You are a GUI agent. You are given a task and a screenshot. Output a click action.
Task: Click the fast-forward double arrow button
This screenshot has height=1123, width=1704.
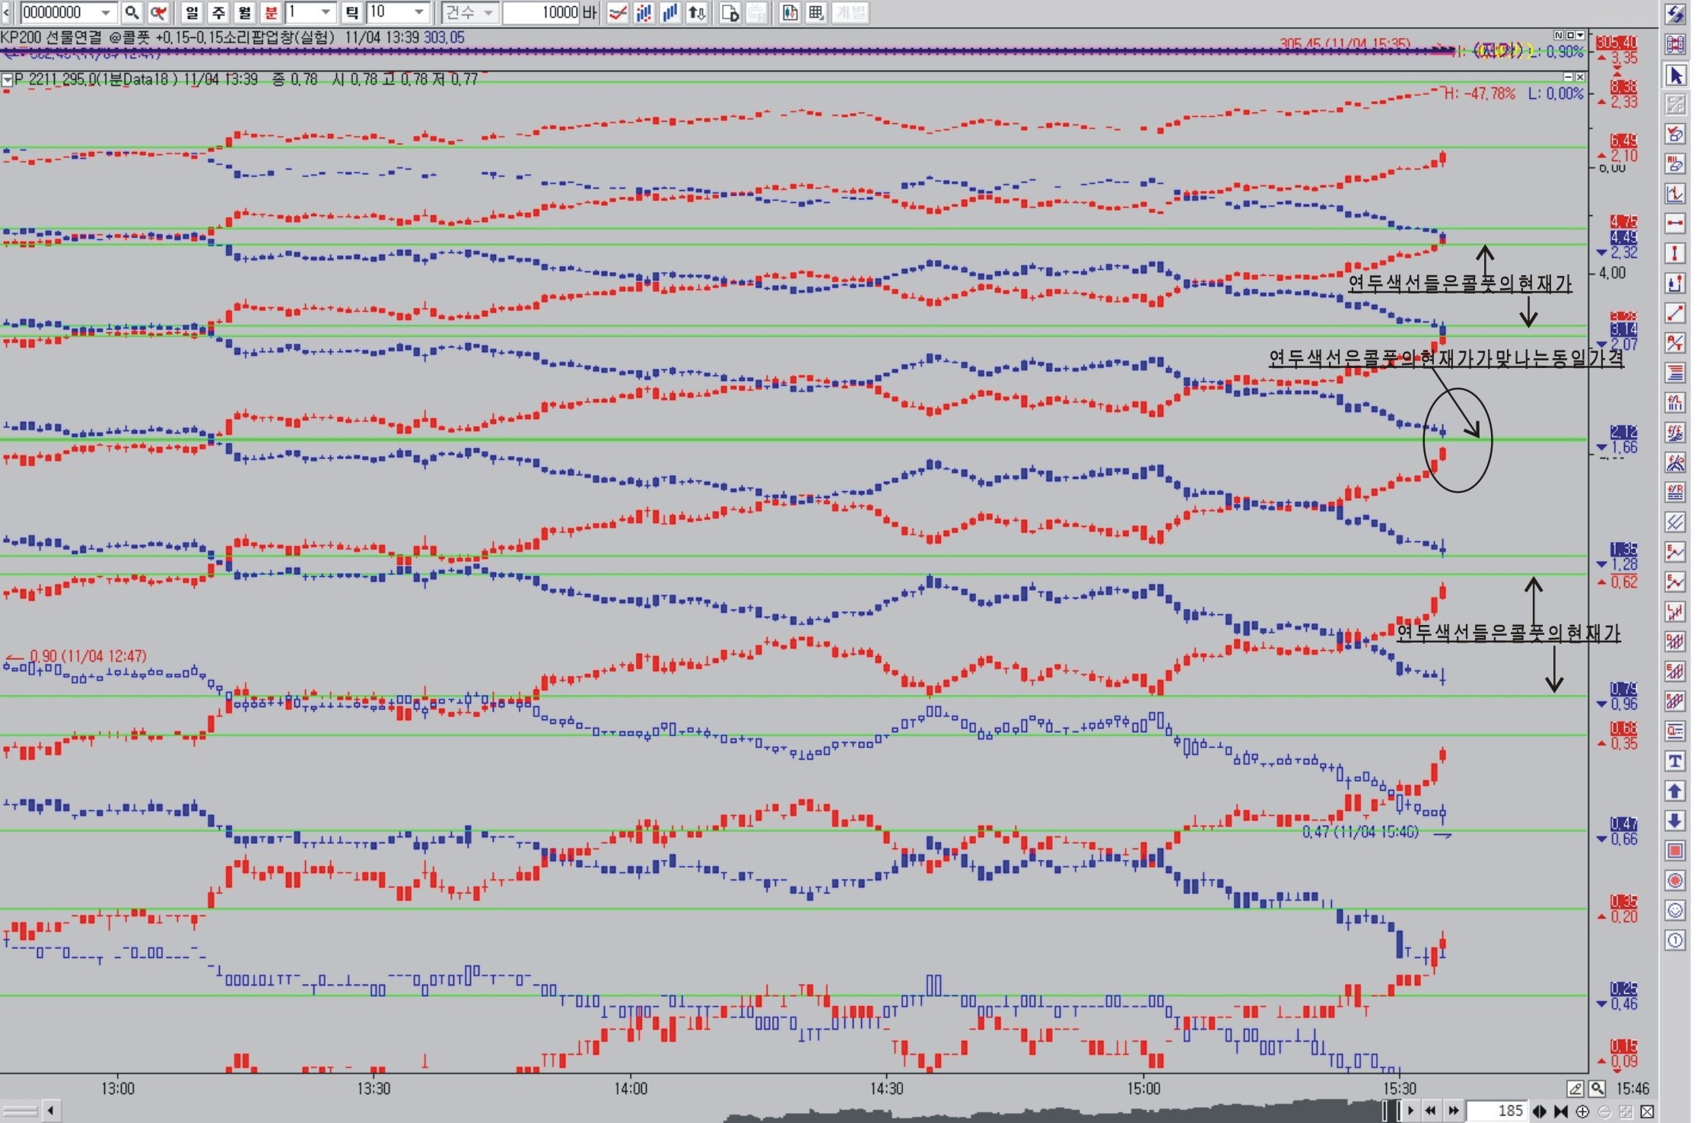pyautogui.click(x=1454, y=1111)
